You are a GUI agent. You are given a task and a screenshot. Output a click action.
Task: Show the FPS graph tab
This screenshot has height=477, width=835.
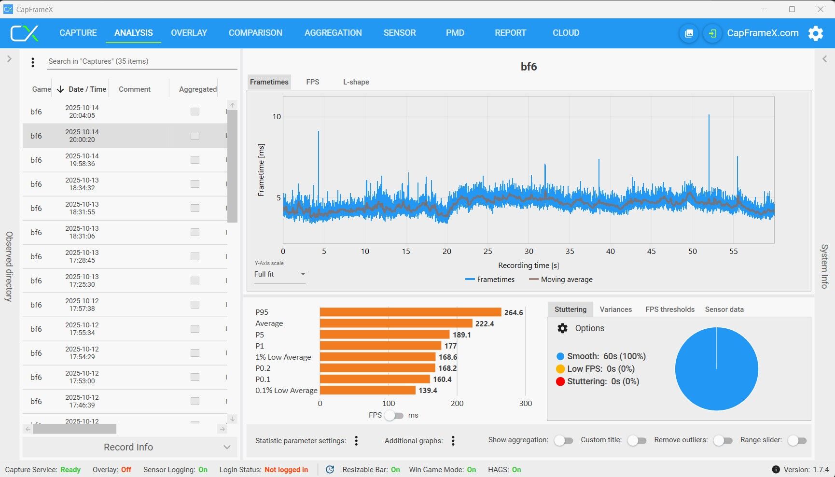pos(313,82)
